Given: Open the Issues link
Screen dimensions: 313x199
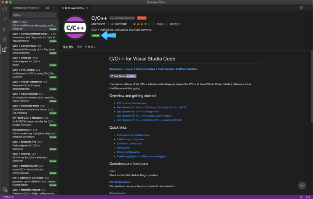Looking at the screenshot, I should (x=129, y=69).
